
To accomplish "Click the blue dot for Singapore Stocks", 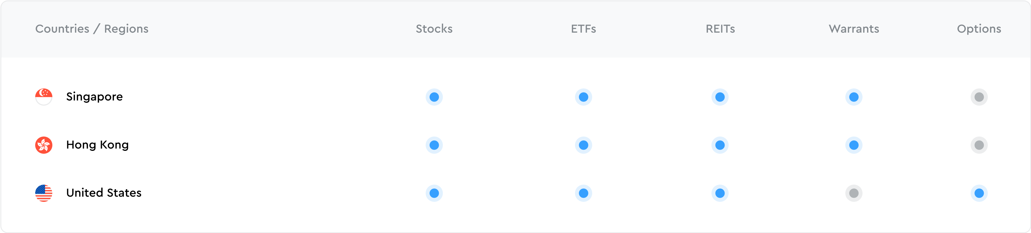I will point(434,97).
